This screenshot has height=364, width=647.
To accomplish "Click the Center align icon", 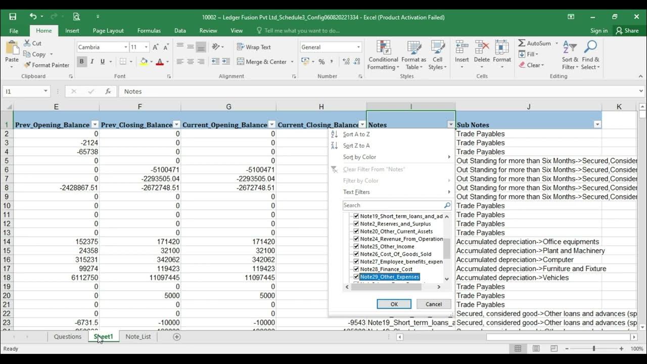I will pyautogui.click(x=191, y=62).
